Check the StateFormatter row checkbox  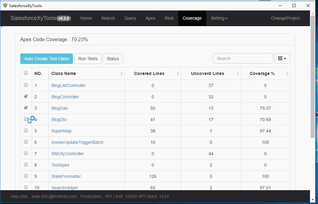(x=26, y=176)
